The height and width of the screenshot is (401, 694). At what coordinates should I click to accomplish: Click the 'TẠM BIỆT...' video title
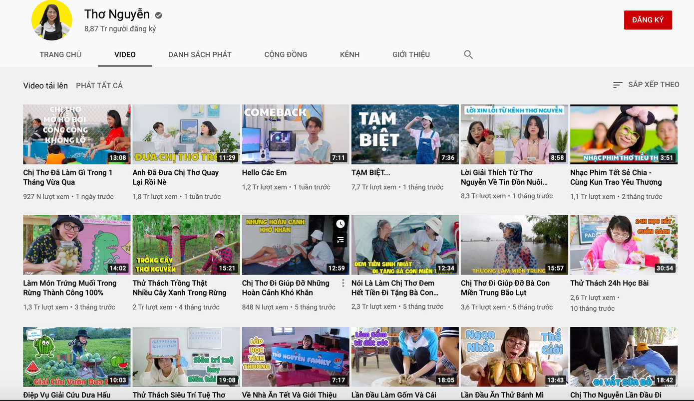tap(370, 172)
